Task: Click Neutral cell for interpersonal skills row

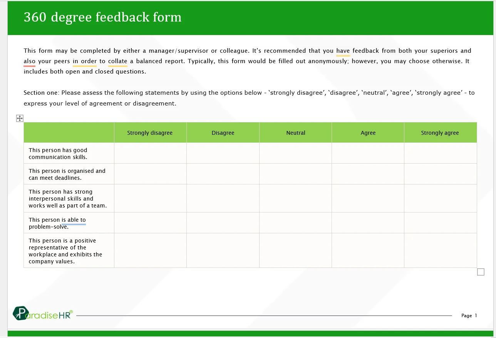Action: click(295, 198)
